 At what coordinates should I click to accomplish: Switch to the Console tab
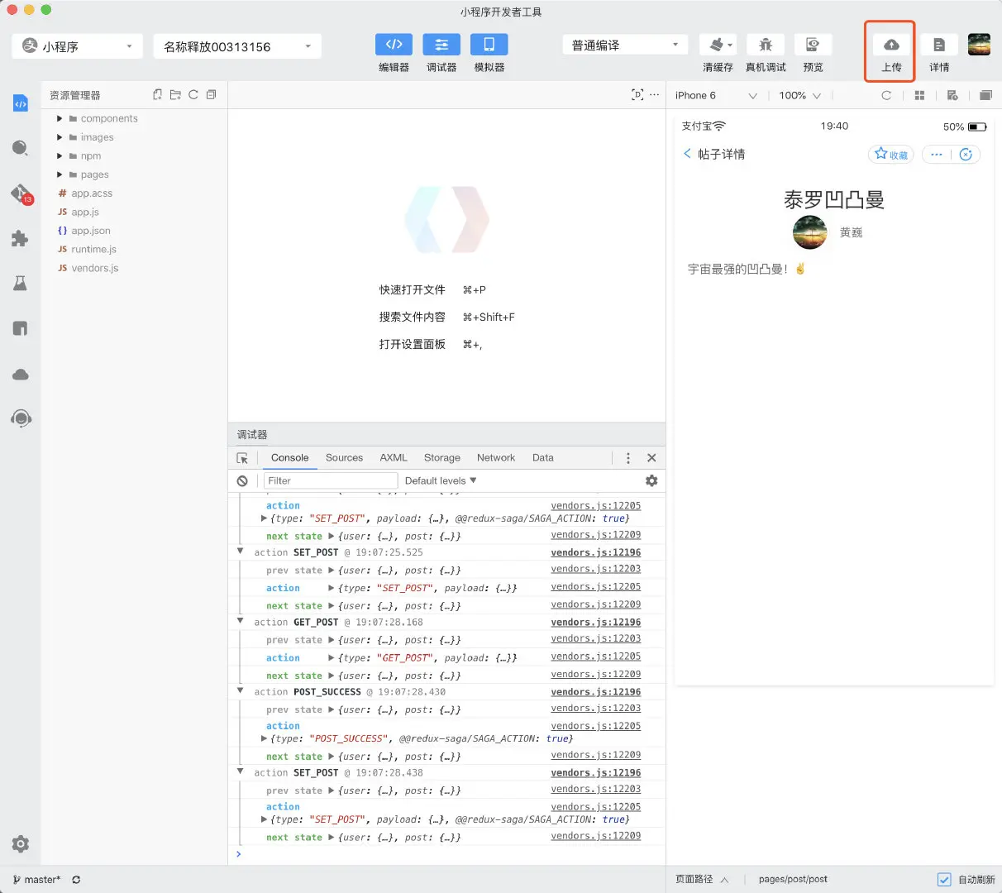289,457
